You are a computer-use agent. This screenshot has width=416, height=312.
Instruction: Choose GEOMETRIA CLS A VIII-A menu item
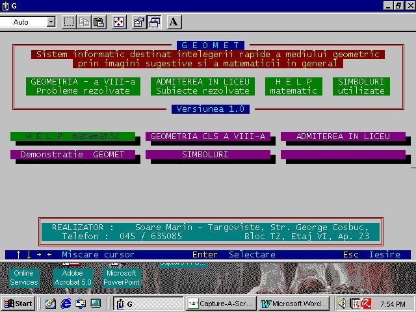(x=208, y=136)
